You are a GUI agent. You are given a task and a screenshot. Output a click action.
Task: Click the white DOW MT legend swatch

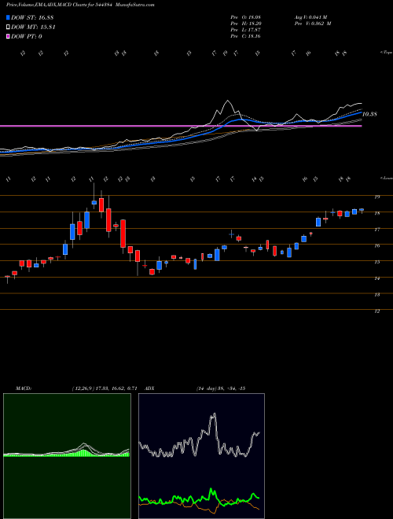coord(8,28)
